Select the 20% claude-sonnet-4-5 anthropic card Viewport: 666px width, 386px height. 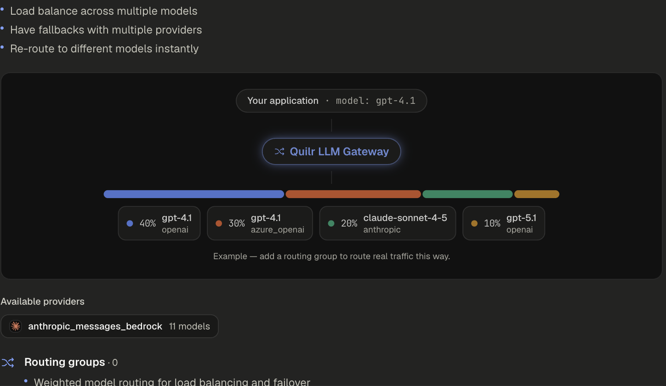387,223
